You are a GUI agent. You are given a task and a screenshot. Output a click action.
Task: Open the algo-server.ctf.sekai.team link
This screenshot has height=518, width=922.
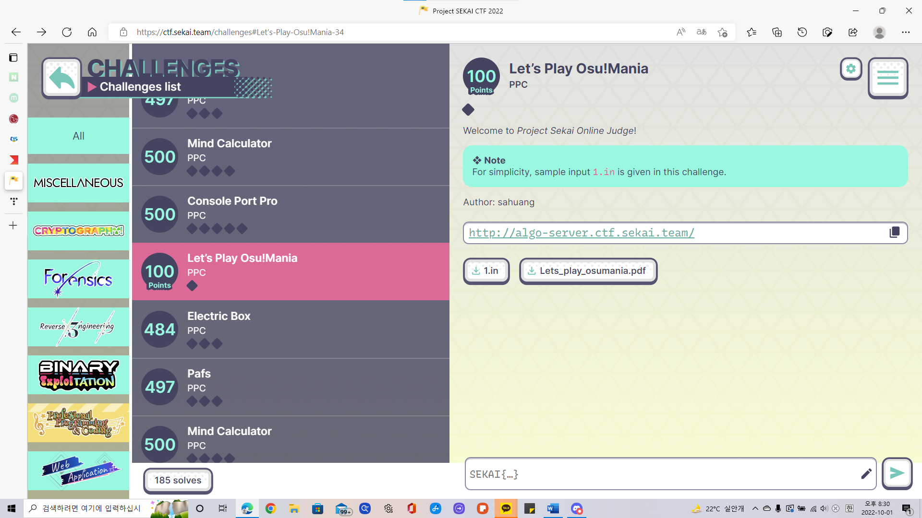click(581, 233)
